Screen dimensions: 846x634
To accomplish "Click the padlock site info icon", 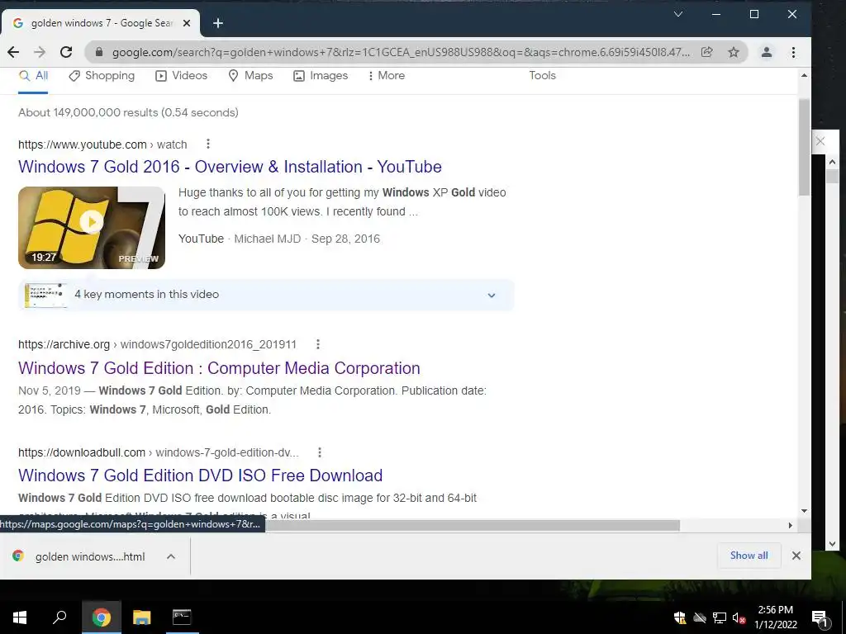I will point(99,52).
